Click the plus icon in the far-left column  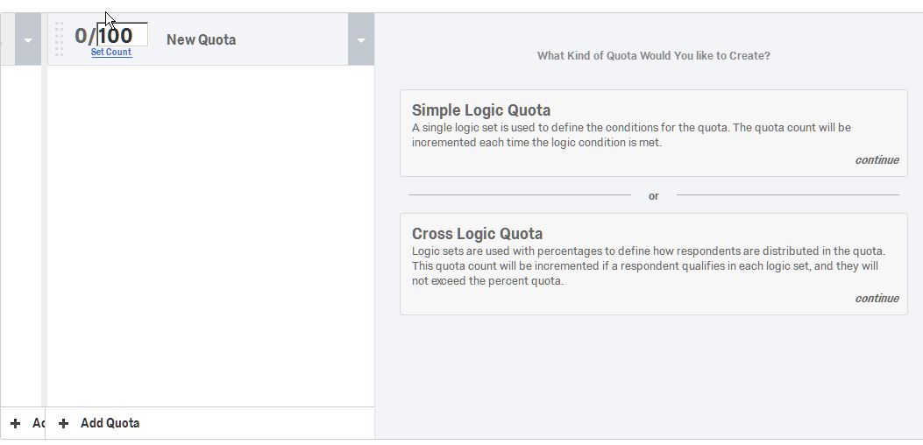click(15, 423)
